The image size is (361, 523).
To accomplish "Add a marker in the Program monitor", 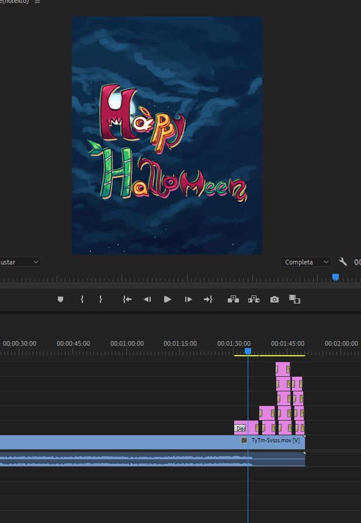I will 60,300.
